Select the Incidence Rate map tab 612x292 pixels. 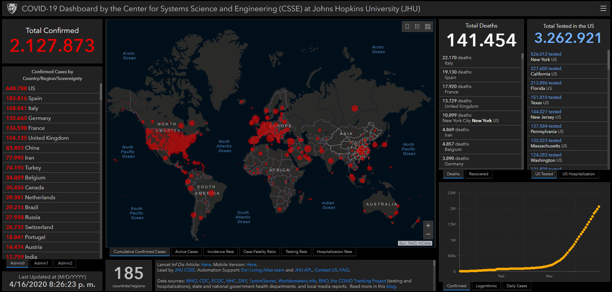coord(220,252)
